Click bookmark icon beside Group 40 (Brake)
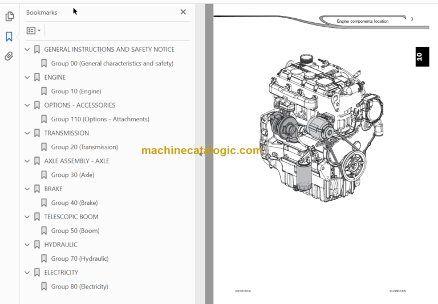 pyautogui.click(x=44, y=203)
